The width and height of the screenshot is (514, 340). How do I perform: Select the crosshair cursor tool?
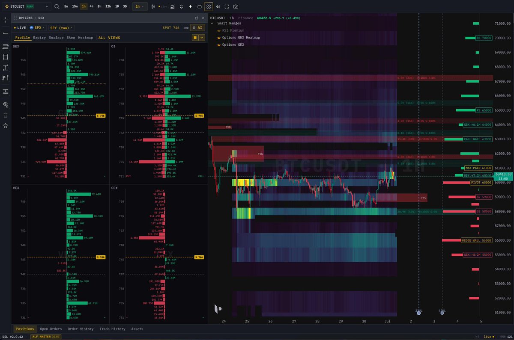click(x=6, y=20)
